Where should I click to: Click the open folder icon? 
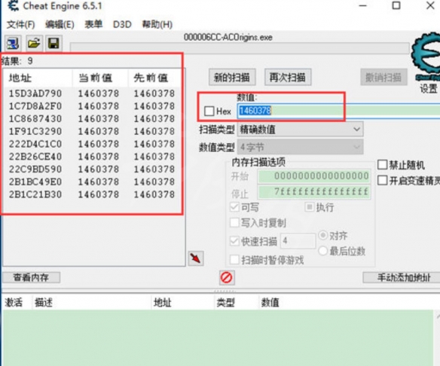pyautogui.click(x=34, y=44)
